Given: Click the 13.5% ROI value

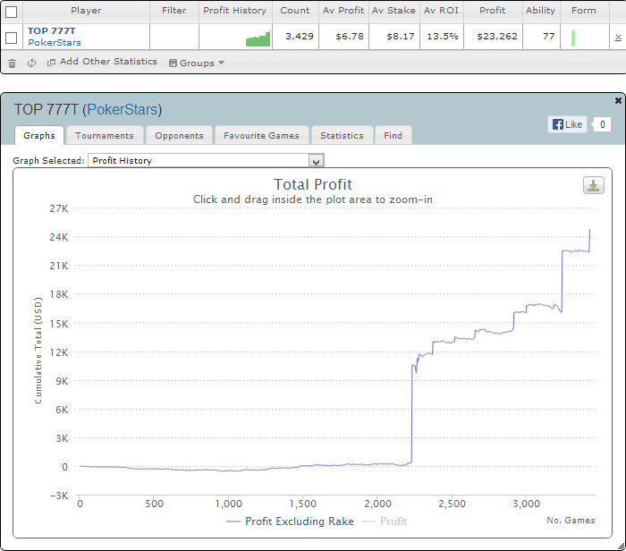Looking at the screenshot, I should [443, 37].
